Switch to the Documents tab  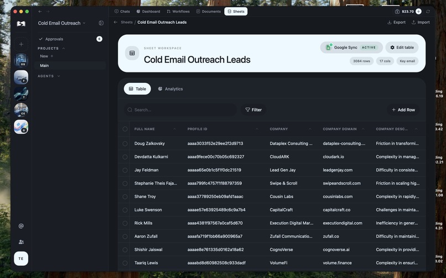click(x=209, y=12)
